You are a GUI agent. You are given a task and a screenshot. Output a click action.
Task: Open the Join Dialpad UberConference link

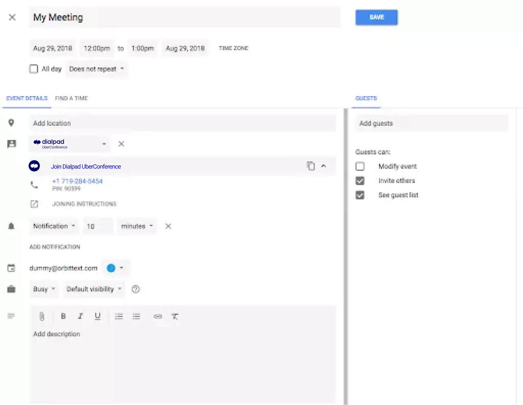[86, 166]
